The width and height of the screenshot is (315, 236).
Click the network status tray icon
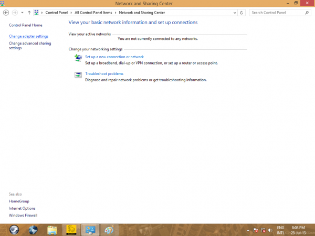[263, 230]
